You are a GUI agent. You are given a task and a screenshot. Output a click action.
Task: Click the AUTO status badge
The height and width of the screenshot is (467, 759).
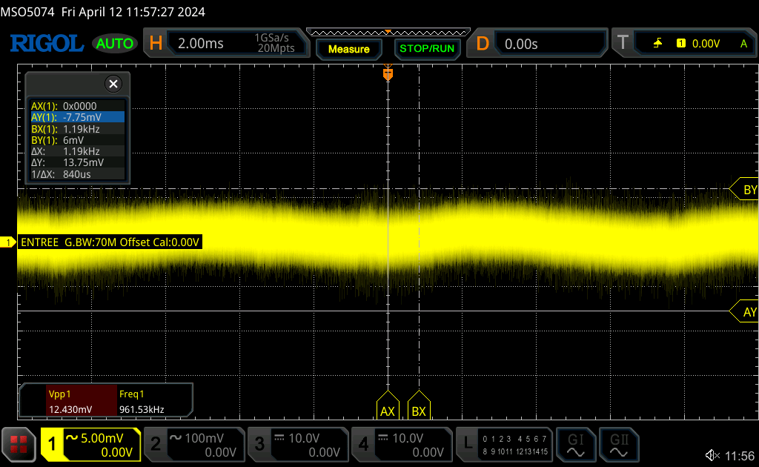[x=115, y=44]
